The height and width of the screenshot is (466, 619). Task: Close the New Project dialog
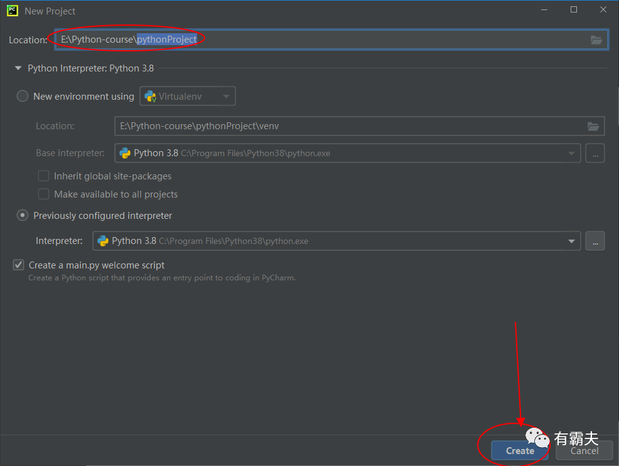603,10
